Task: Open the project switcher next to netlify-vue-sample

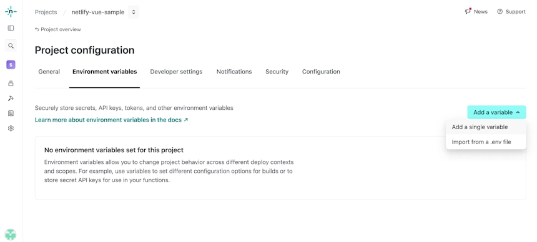Action: click(x=134, y=12)
